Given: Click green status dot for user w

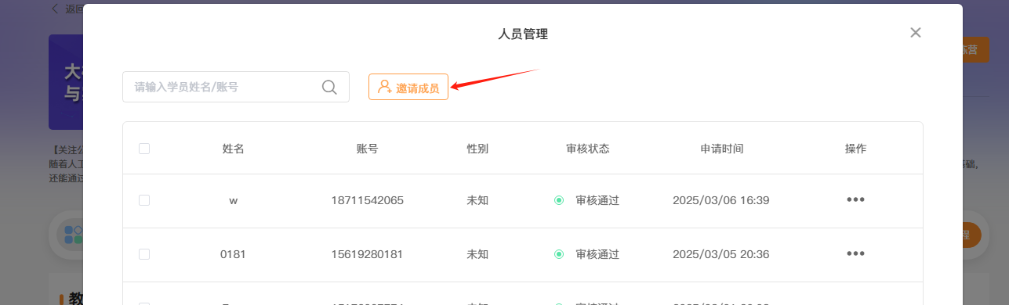Looking at the screenshot, I should [559, 200].
